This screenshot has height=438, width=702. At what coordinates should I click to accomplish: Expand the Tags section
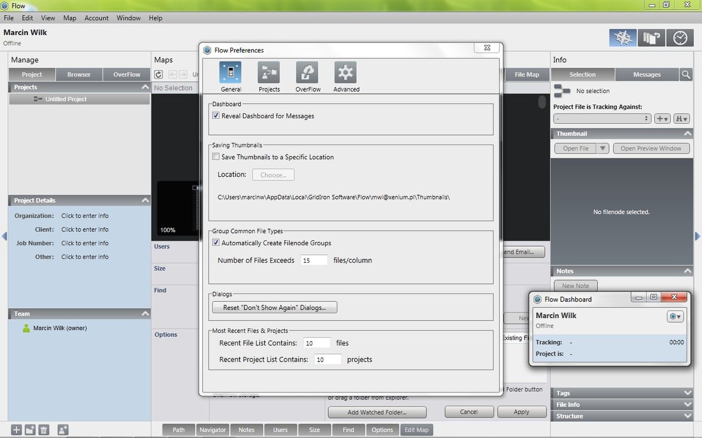pyautogui.click(x=688, y=393)
